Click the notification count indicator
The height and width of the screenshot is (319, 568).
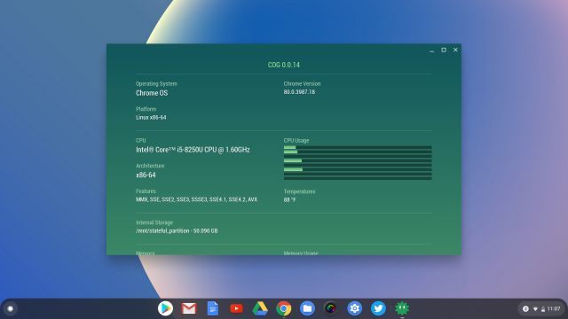[525, 308]
